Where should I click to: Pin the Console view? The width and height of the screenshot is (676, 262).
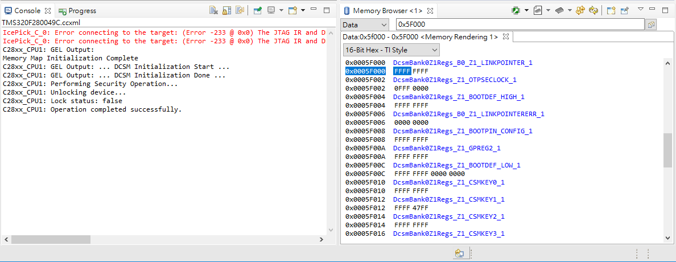pos(258,10)
